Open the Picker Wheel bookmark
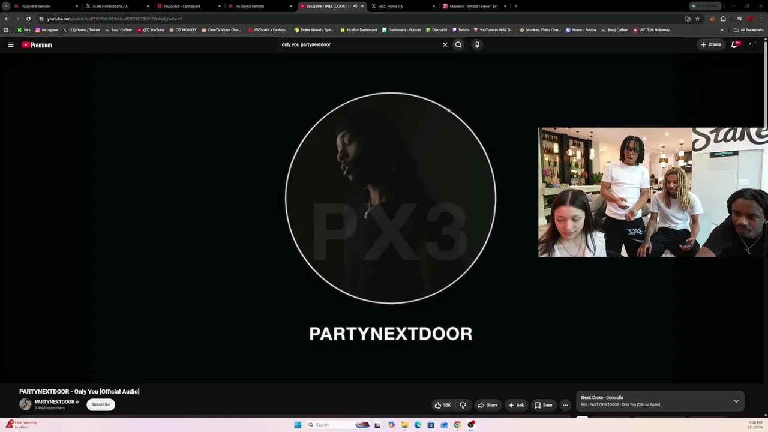768x432 pixels. (314, 30)
